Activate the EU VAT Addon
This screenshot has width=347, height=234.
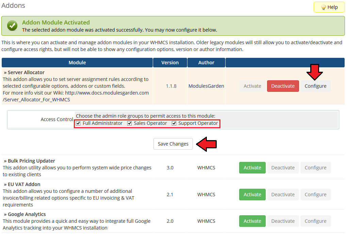click(252, 195)
